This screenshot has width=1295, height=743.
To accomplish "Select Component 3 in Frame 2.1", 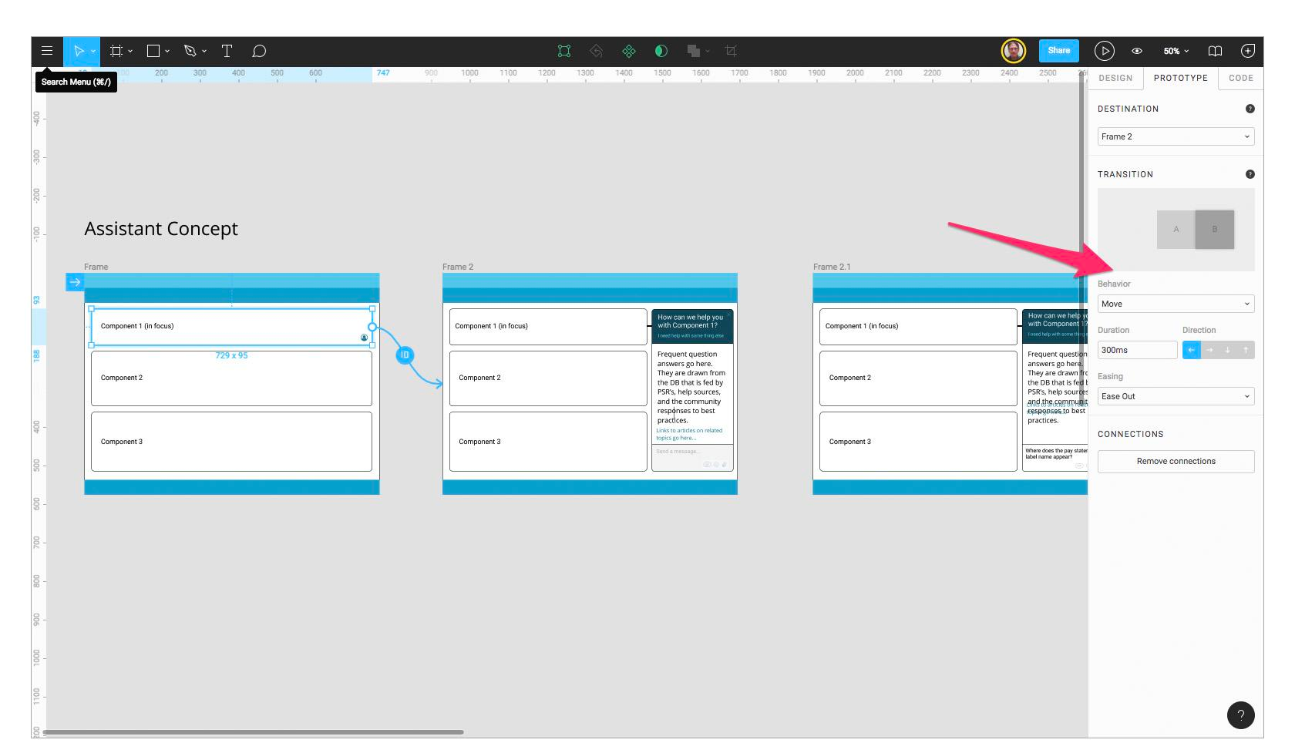I will [x=918, y=442].
